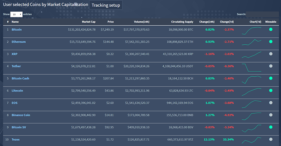Open the Tracking setup button
The height and width of the screenshot is (146, 281).
106,5
